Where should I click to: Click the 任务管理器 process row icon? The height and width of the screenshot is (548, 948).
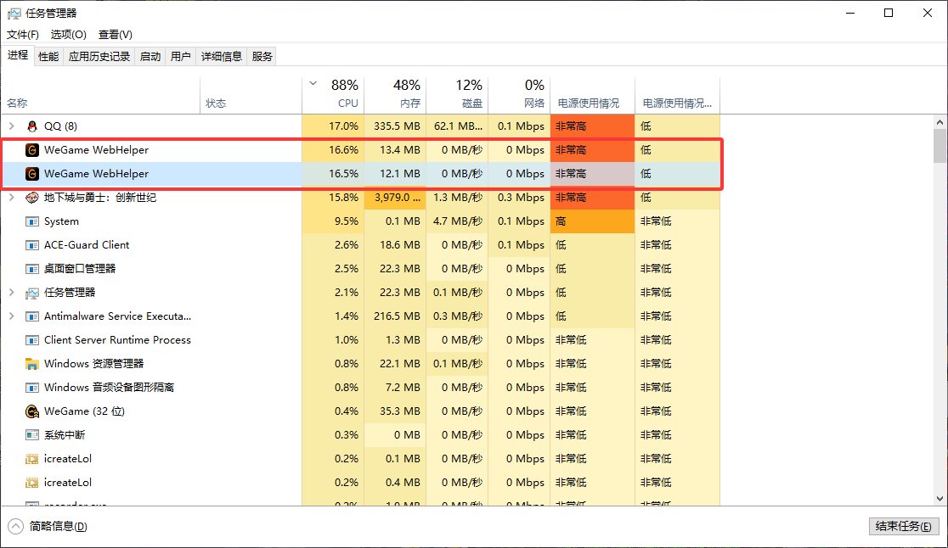point(32,293)
